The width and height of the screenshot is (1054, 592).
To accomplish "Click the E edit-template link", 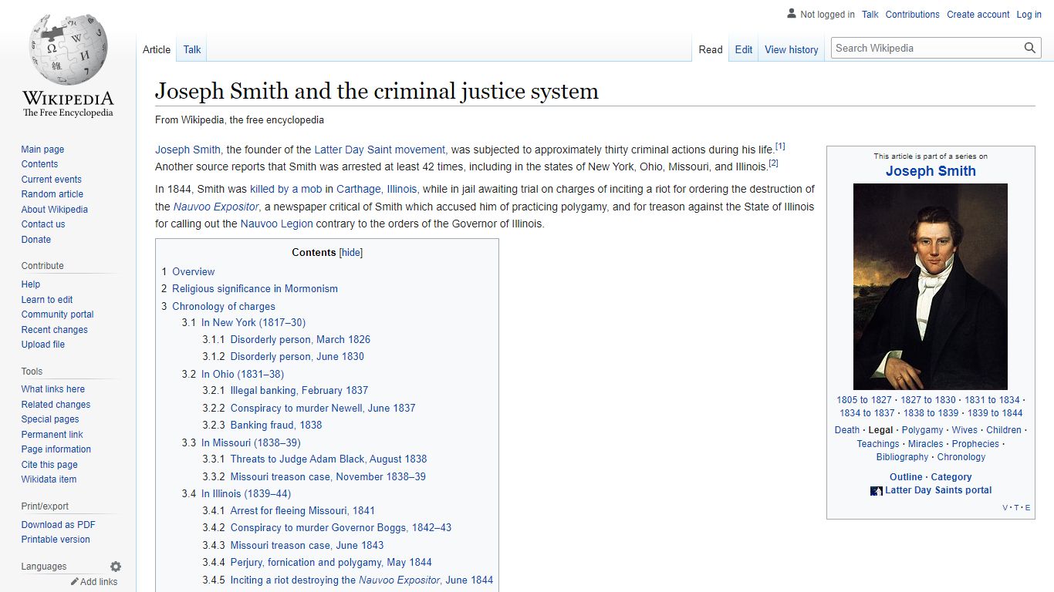I will (1028, 508).
